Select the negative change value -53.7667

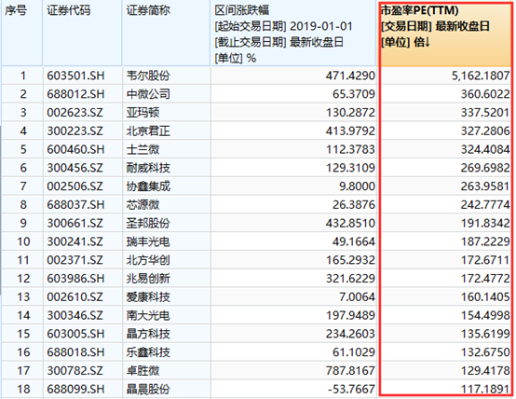(x=351, y=390)
